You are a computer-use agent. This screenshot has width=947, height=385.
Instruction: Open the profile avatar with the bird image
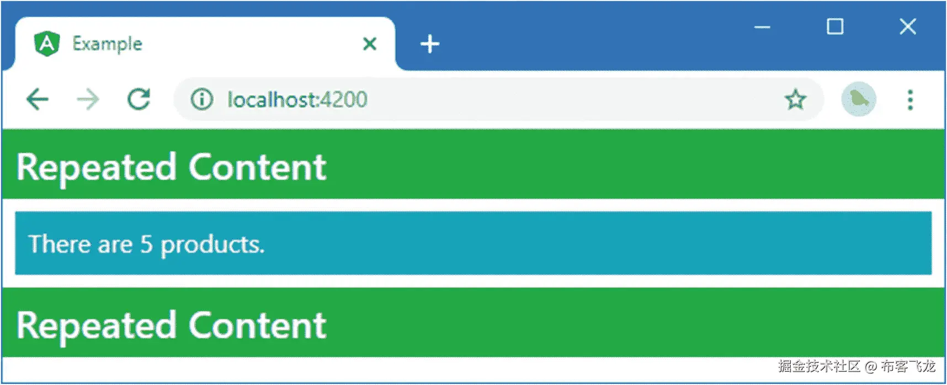coord(859,99)
